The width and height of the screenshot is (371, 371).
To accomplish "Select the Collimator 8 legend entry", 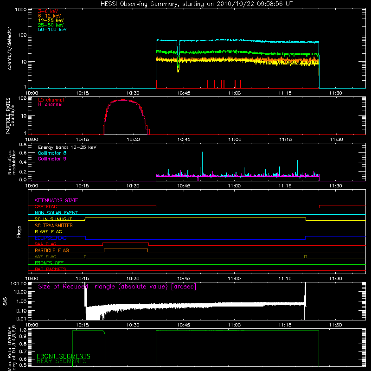I will point(52,153).
